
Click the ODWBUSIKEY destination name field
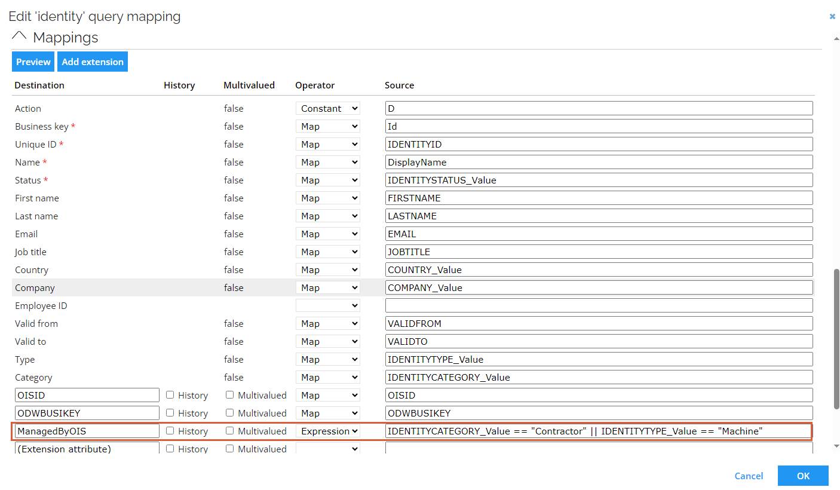click(87, 413)
